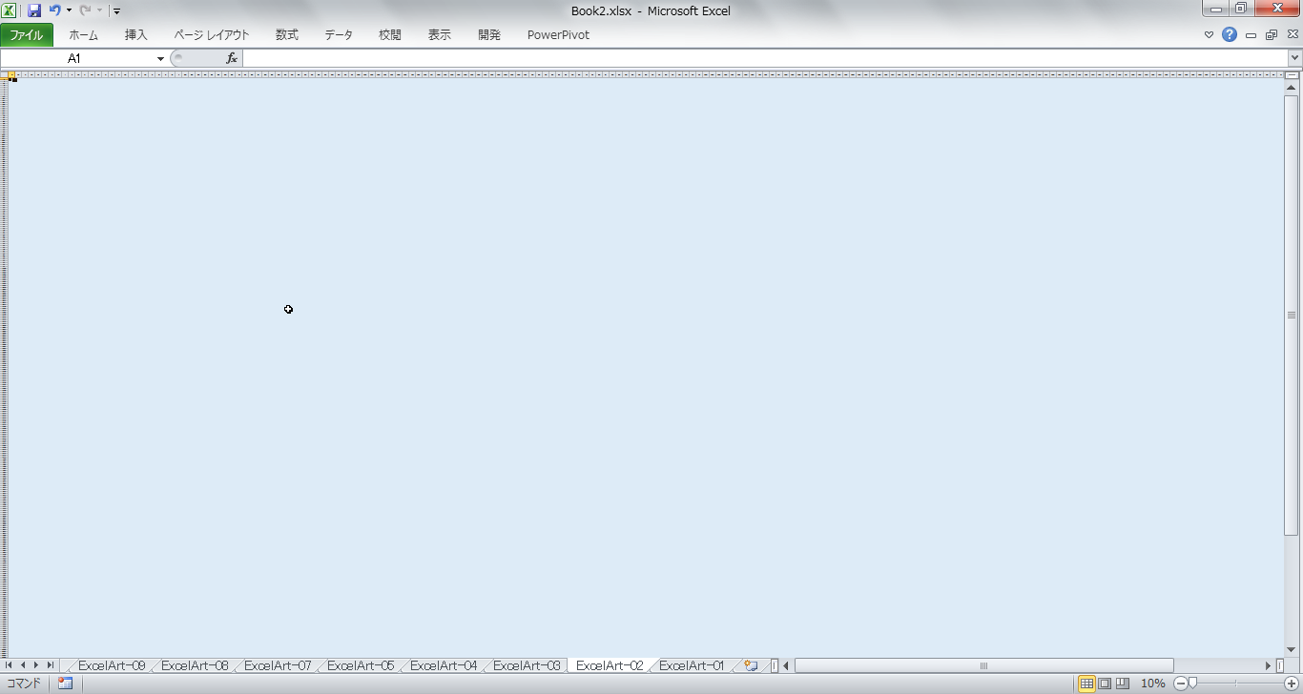Screen dimensions: 1303x694
Task: Zoom out with the minus button
Action: tap(1180, 684)
